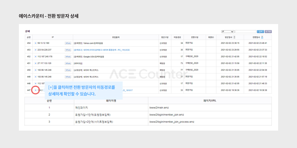Image resolution: width=297 pixels, height=148 pixels.
Task: Select visit time 2021-02-02 23:39:15
Action: point(230,43)
